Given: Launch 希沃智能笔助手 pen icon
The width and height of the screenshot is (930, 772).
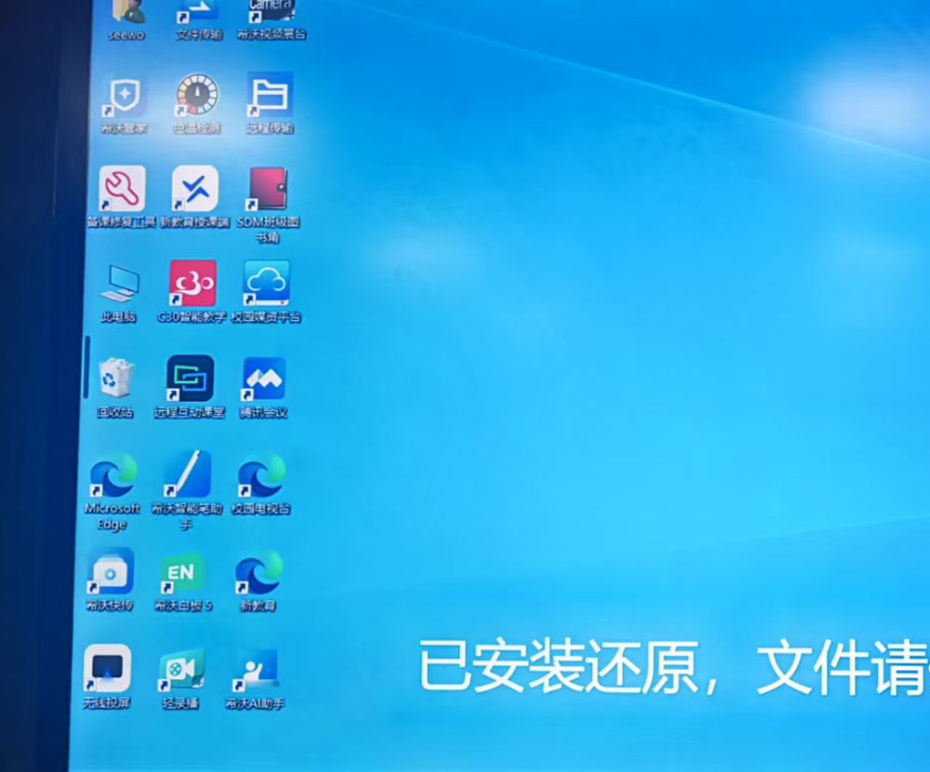Looking at the screenshot, I should click(187, 475).
